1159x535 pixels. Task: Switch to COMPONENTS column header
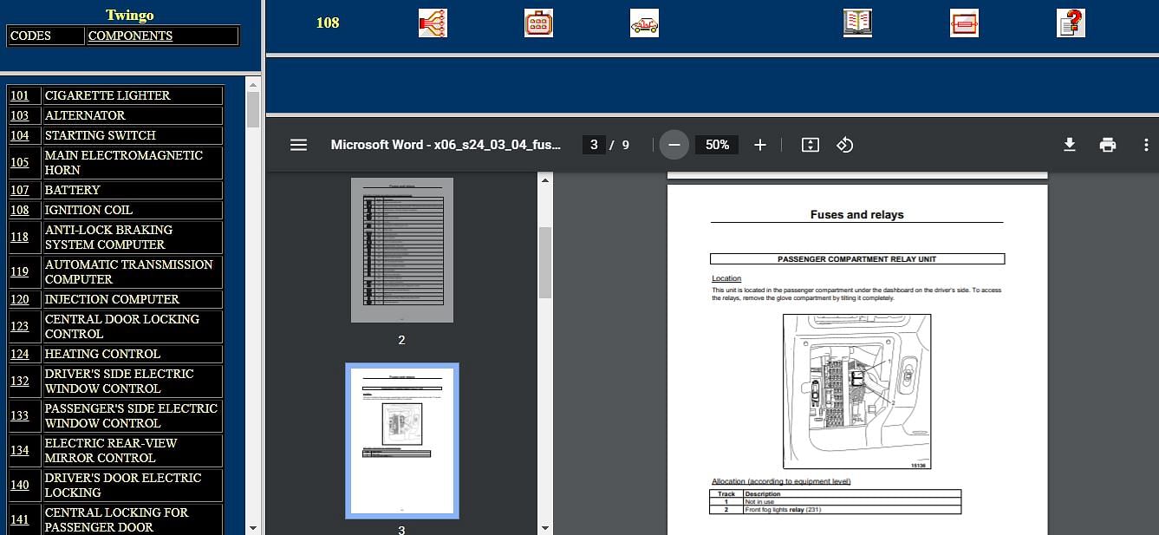point(130,36)
